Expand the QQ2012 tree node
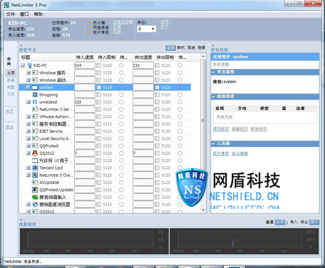This screenshot has height=268, width=325. [x=28, y=153]
